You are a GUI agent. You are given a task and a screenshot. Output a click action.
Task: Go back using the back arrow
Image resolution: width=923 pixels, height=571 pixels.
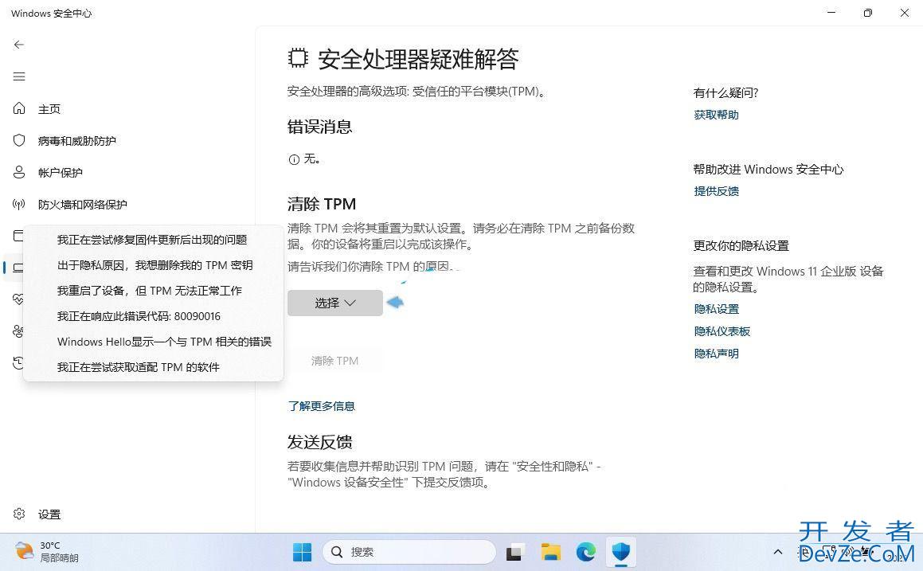tap(19, 45)
